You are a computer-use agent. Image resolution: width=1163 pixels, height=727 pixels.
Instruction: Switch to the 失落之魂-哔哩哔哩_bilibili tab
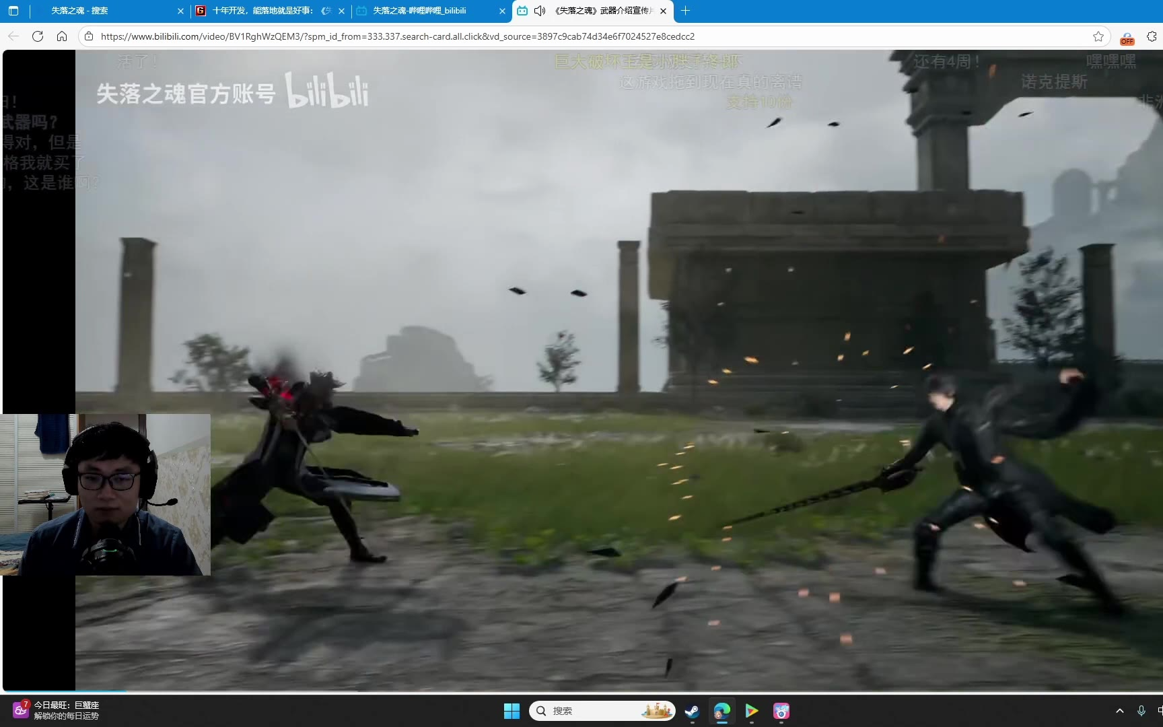[x=431, y=11]
